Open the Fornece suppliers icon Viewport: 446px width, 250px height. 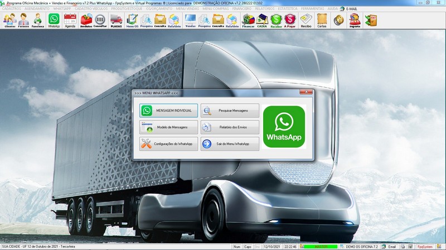coord(23,21)
